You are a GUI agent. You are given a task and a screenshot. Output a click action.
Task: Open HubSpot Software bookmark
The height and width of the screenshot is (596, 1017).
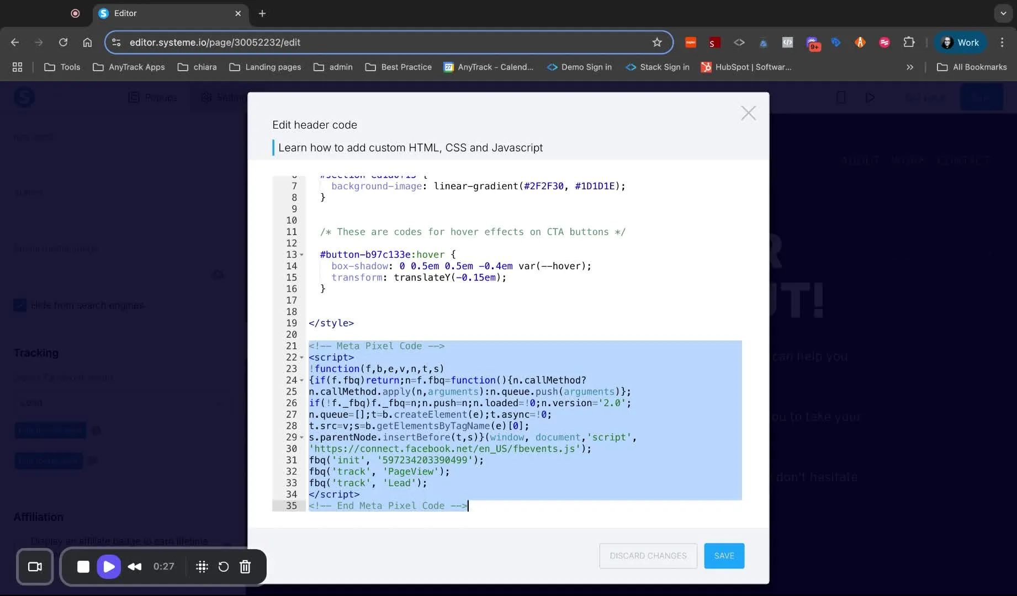746,67
